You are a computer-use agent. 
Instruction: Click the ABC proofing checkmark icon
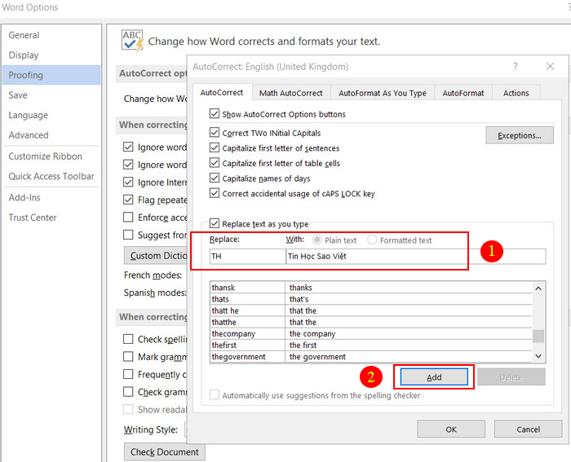point(132,41)
